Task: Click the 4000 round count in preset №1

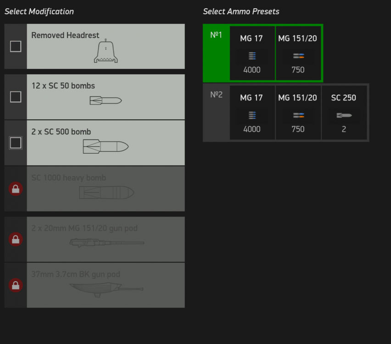Action: [252, 70]
